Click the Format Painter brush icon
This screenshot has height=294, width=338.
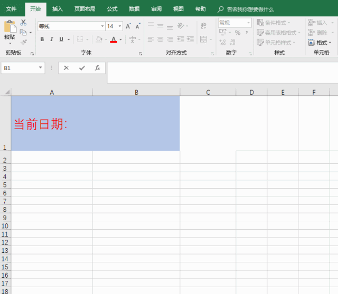click(23, 42)
